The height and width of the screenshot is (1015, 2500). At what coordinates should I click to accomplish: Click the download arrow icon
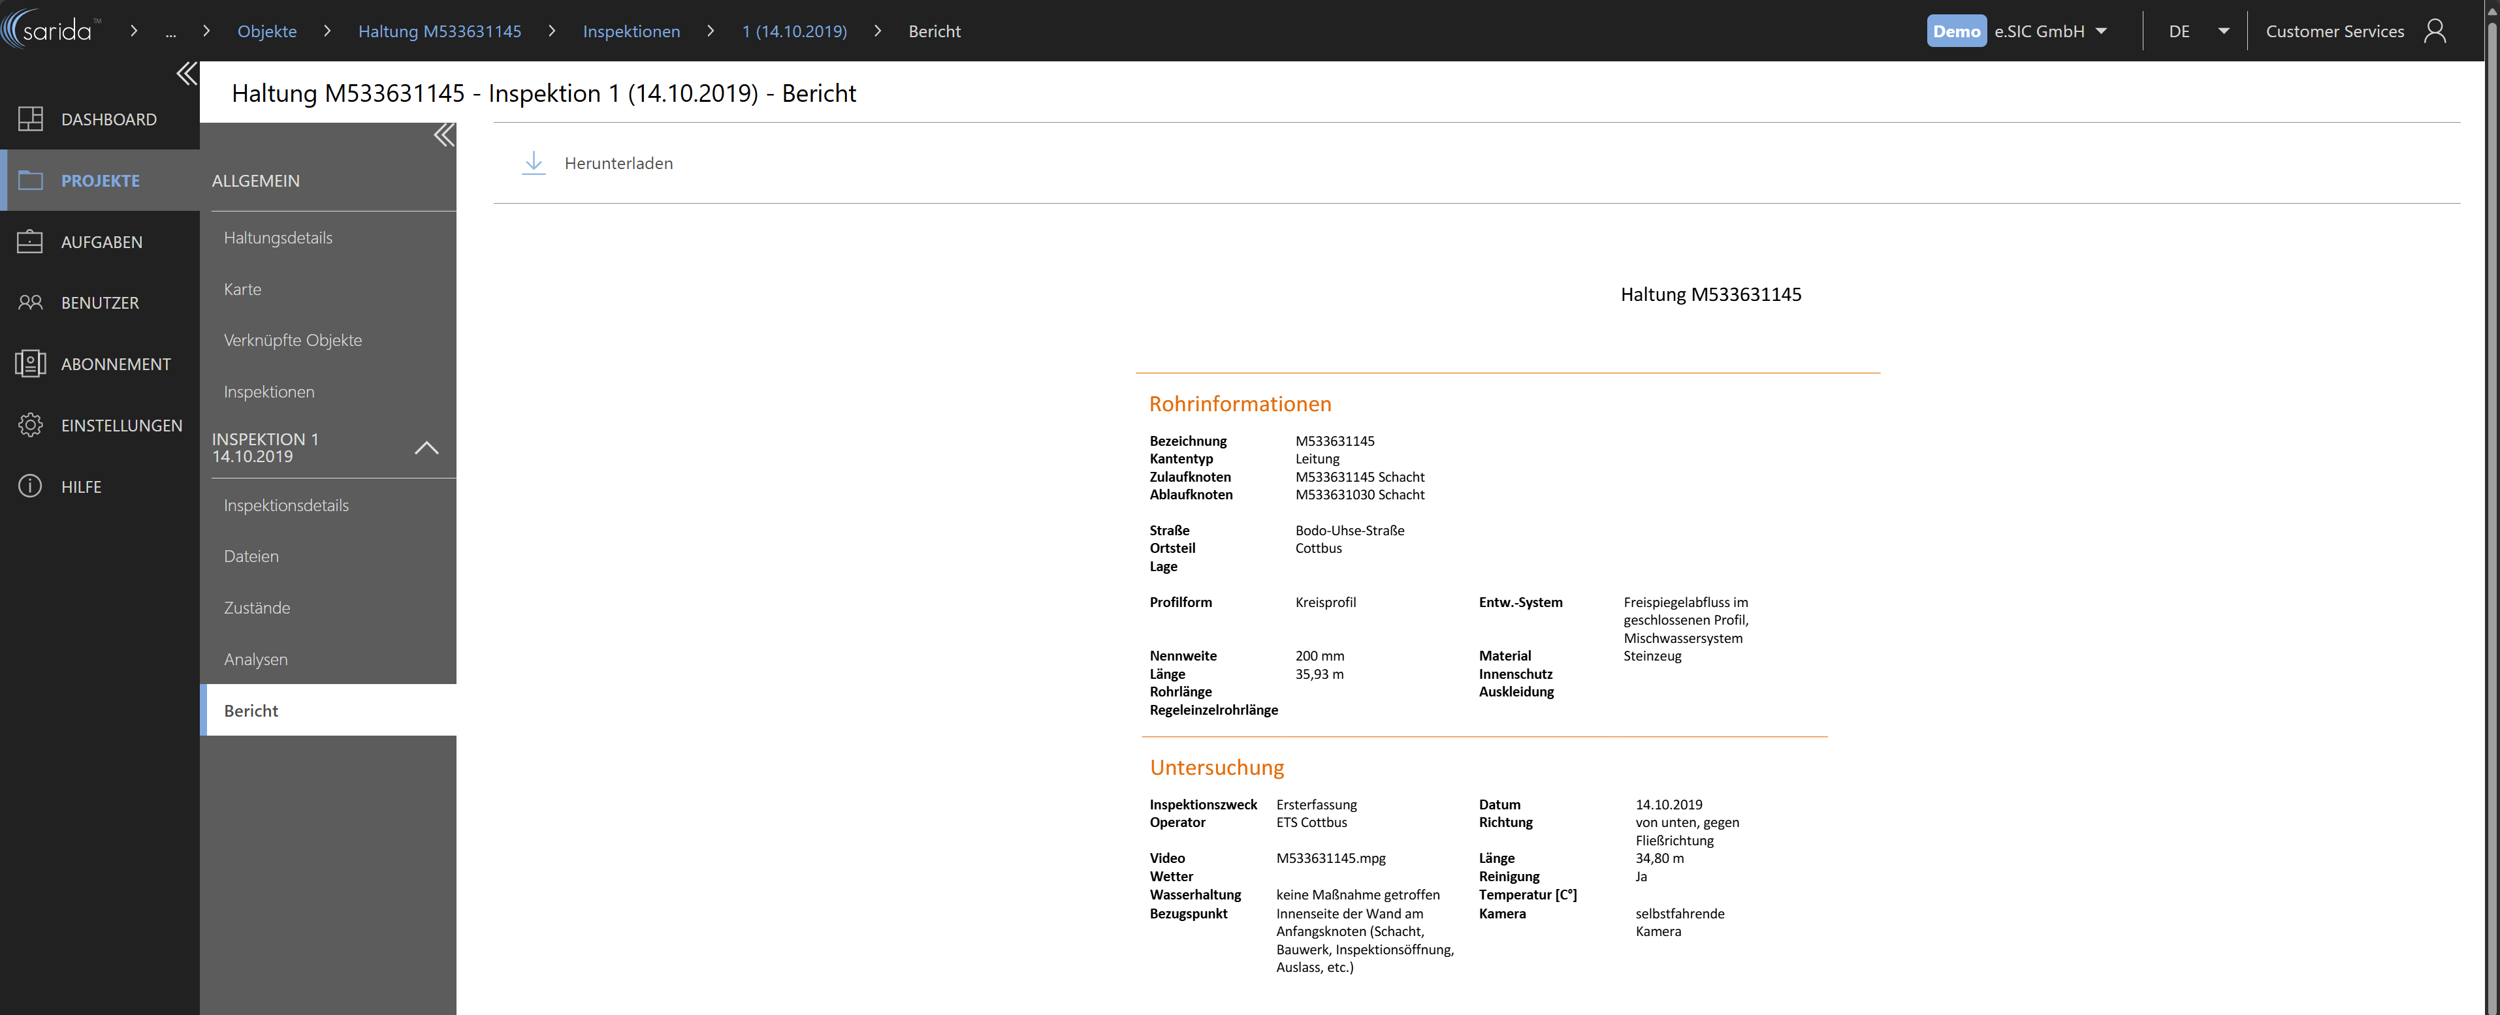coord(533,163)
